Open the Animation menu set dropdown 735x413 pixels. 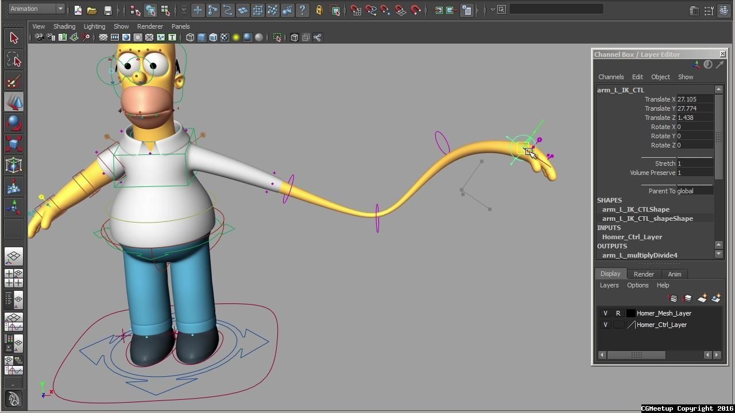click(36, 9)
